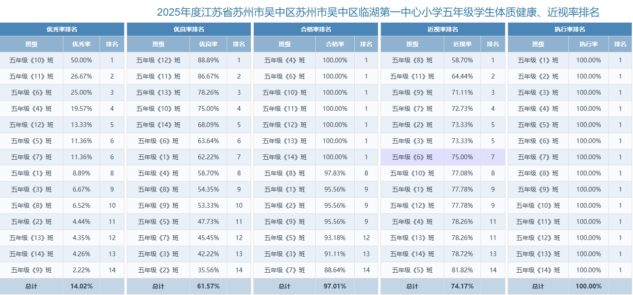
Task: Select 五年级《9》班 bottom row in 优秀率 ranking
Action: pos(31,270)
